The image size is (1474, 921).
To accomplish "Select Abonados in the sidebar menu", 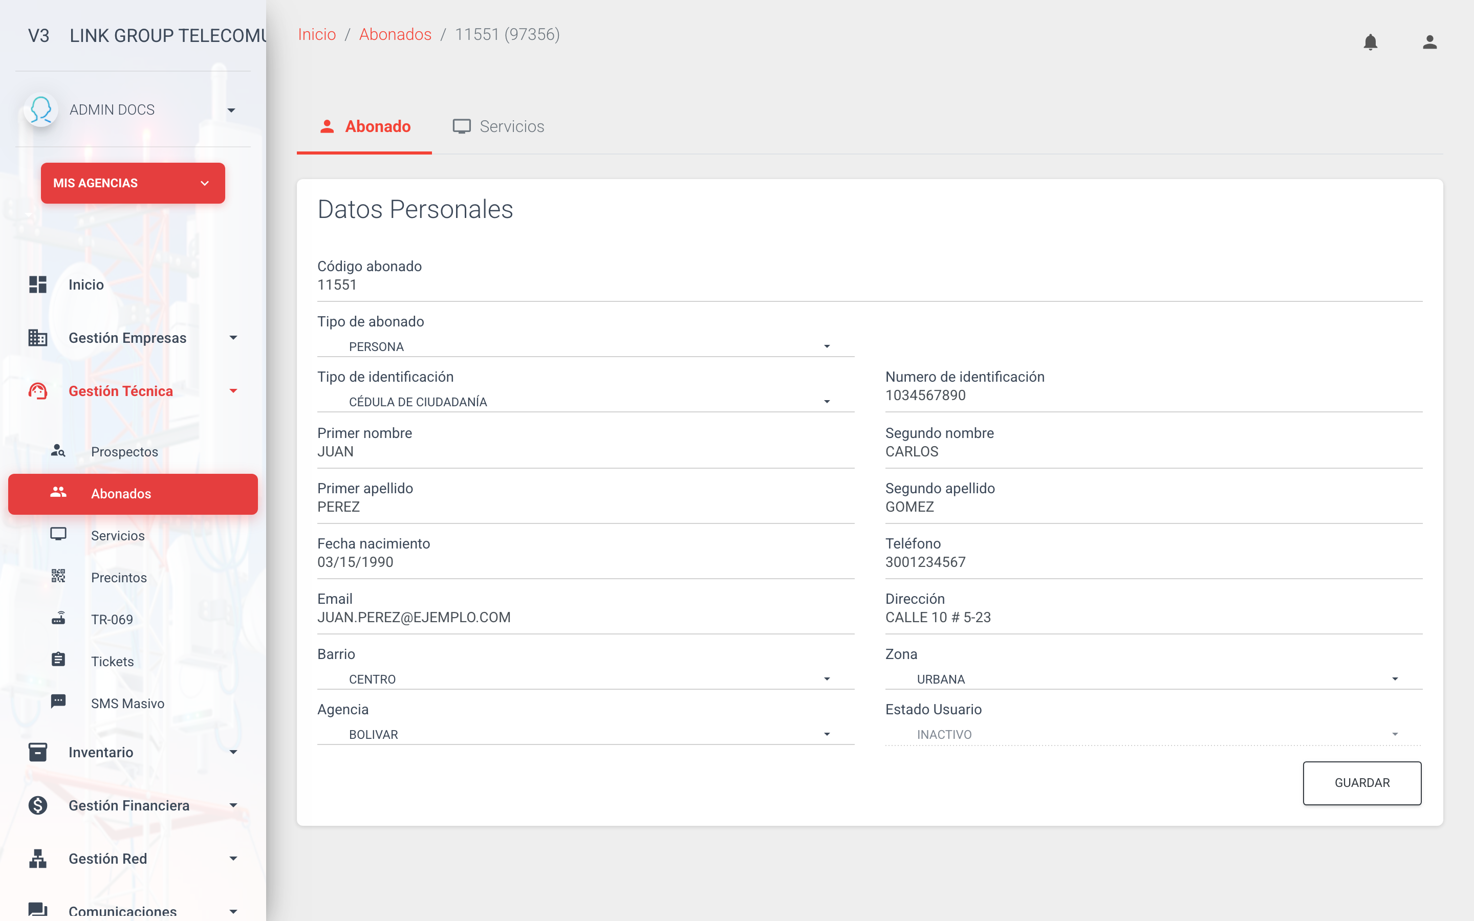I will (133, 493).
